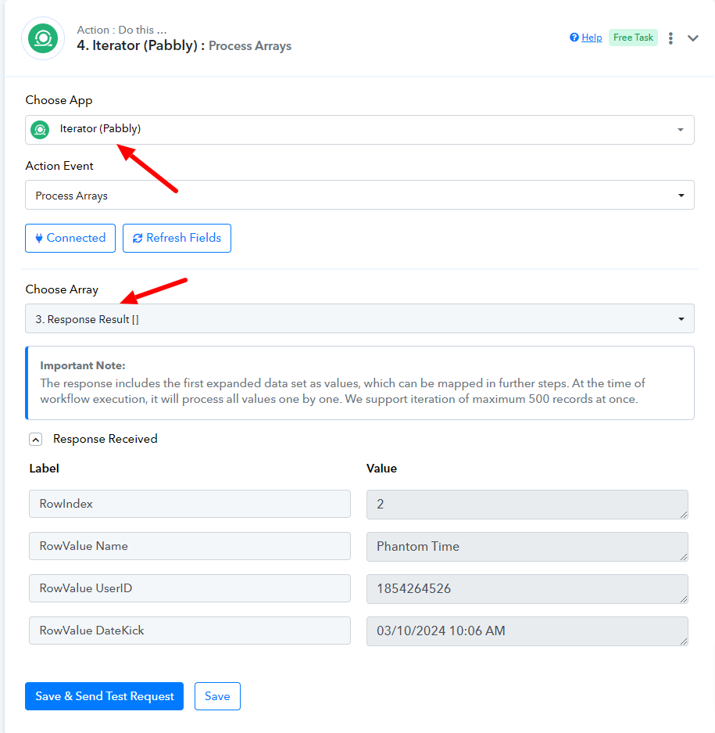The image size is (715, 733).
Task: Click Save & Send Test Request button
Action: click(x=104, y=696)
